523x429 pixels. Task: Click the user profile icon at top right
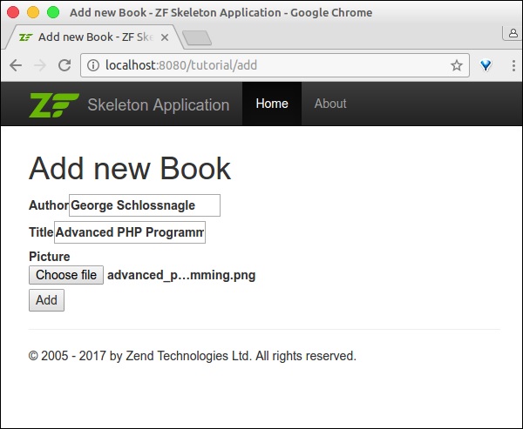coord(513,33)
